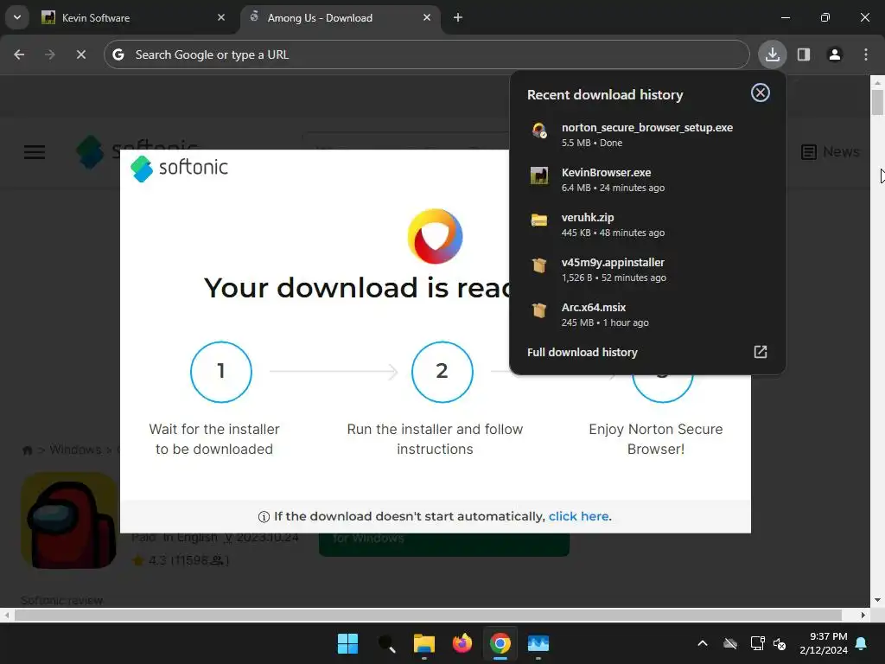Focus the Search Google or type a URL field

(427, 54)
